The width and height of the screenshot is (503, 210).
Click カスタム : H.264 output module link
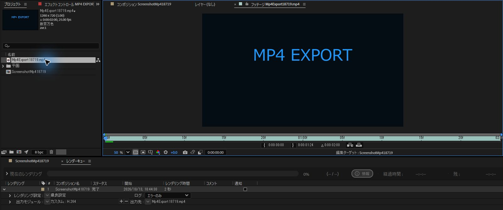coord(63,202)
